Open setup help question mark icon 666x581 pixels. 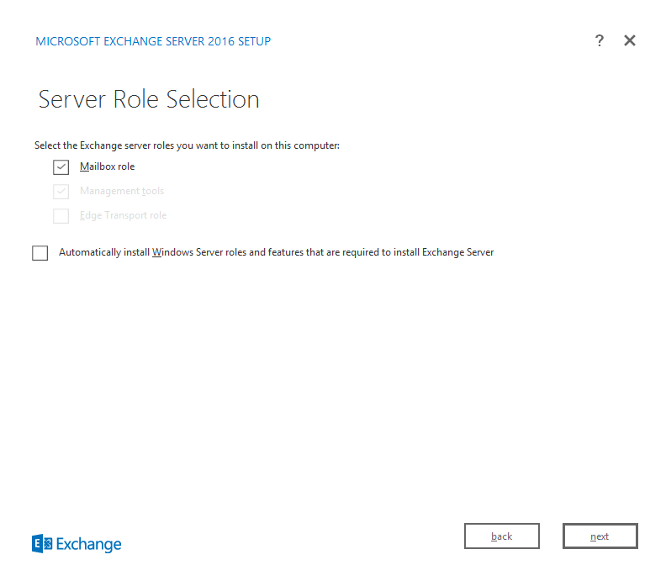[x=599, y=40]
